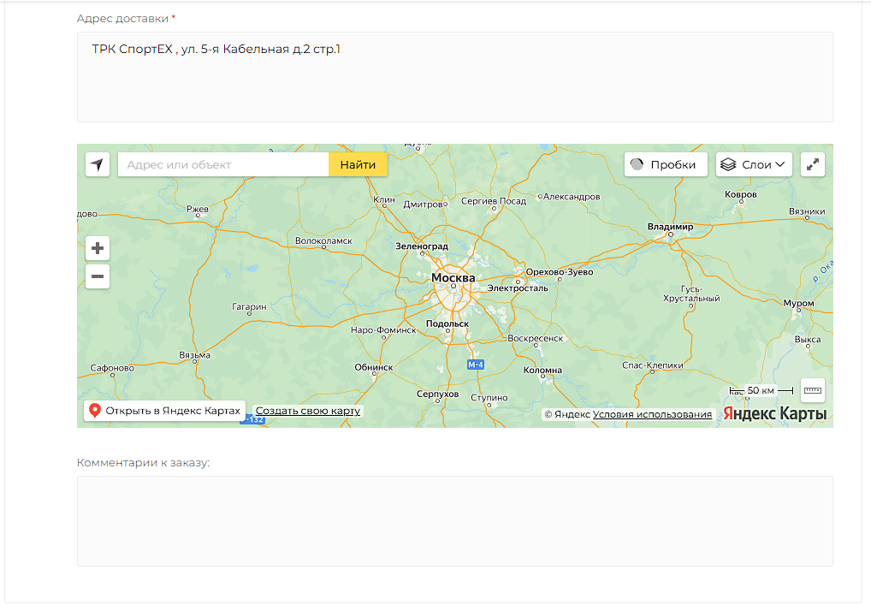Click the geolocation arrow icon on map
Screen dimensions: 871x611
pyautogui.click(x=98, y=164)
